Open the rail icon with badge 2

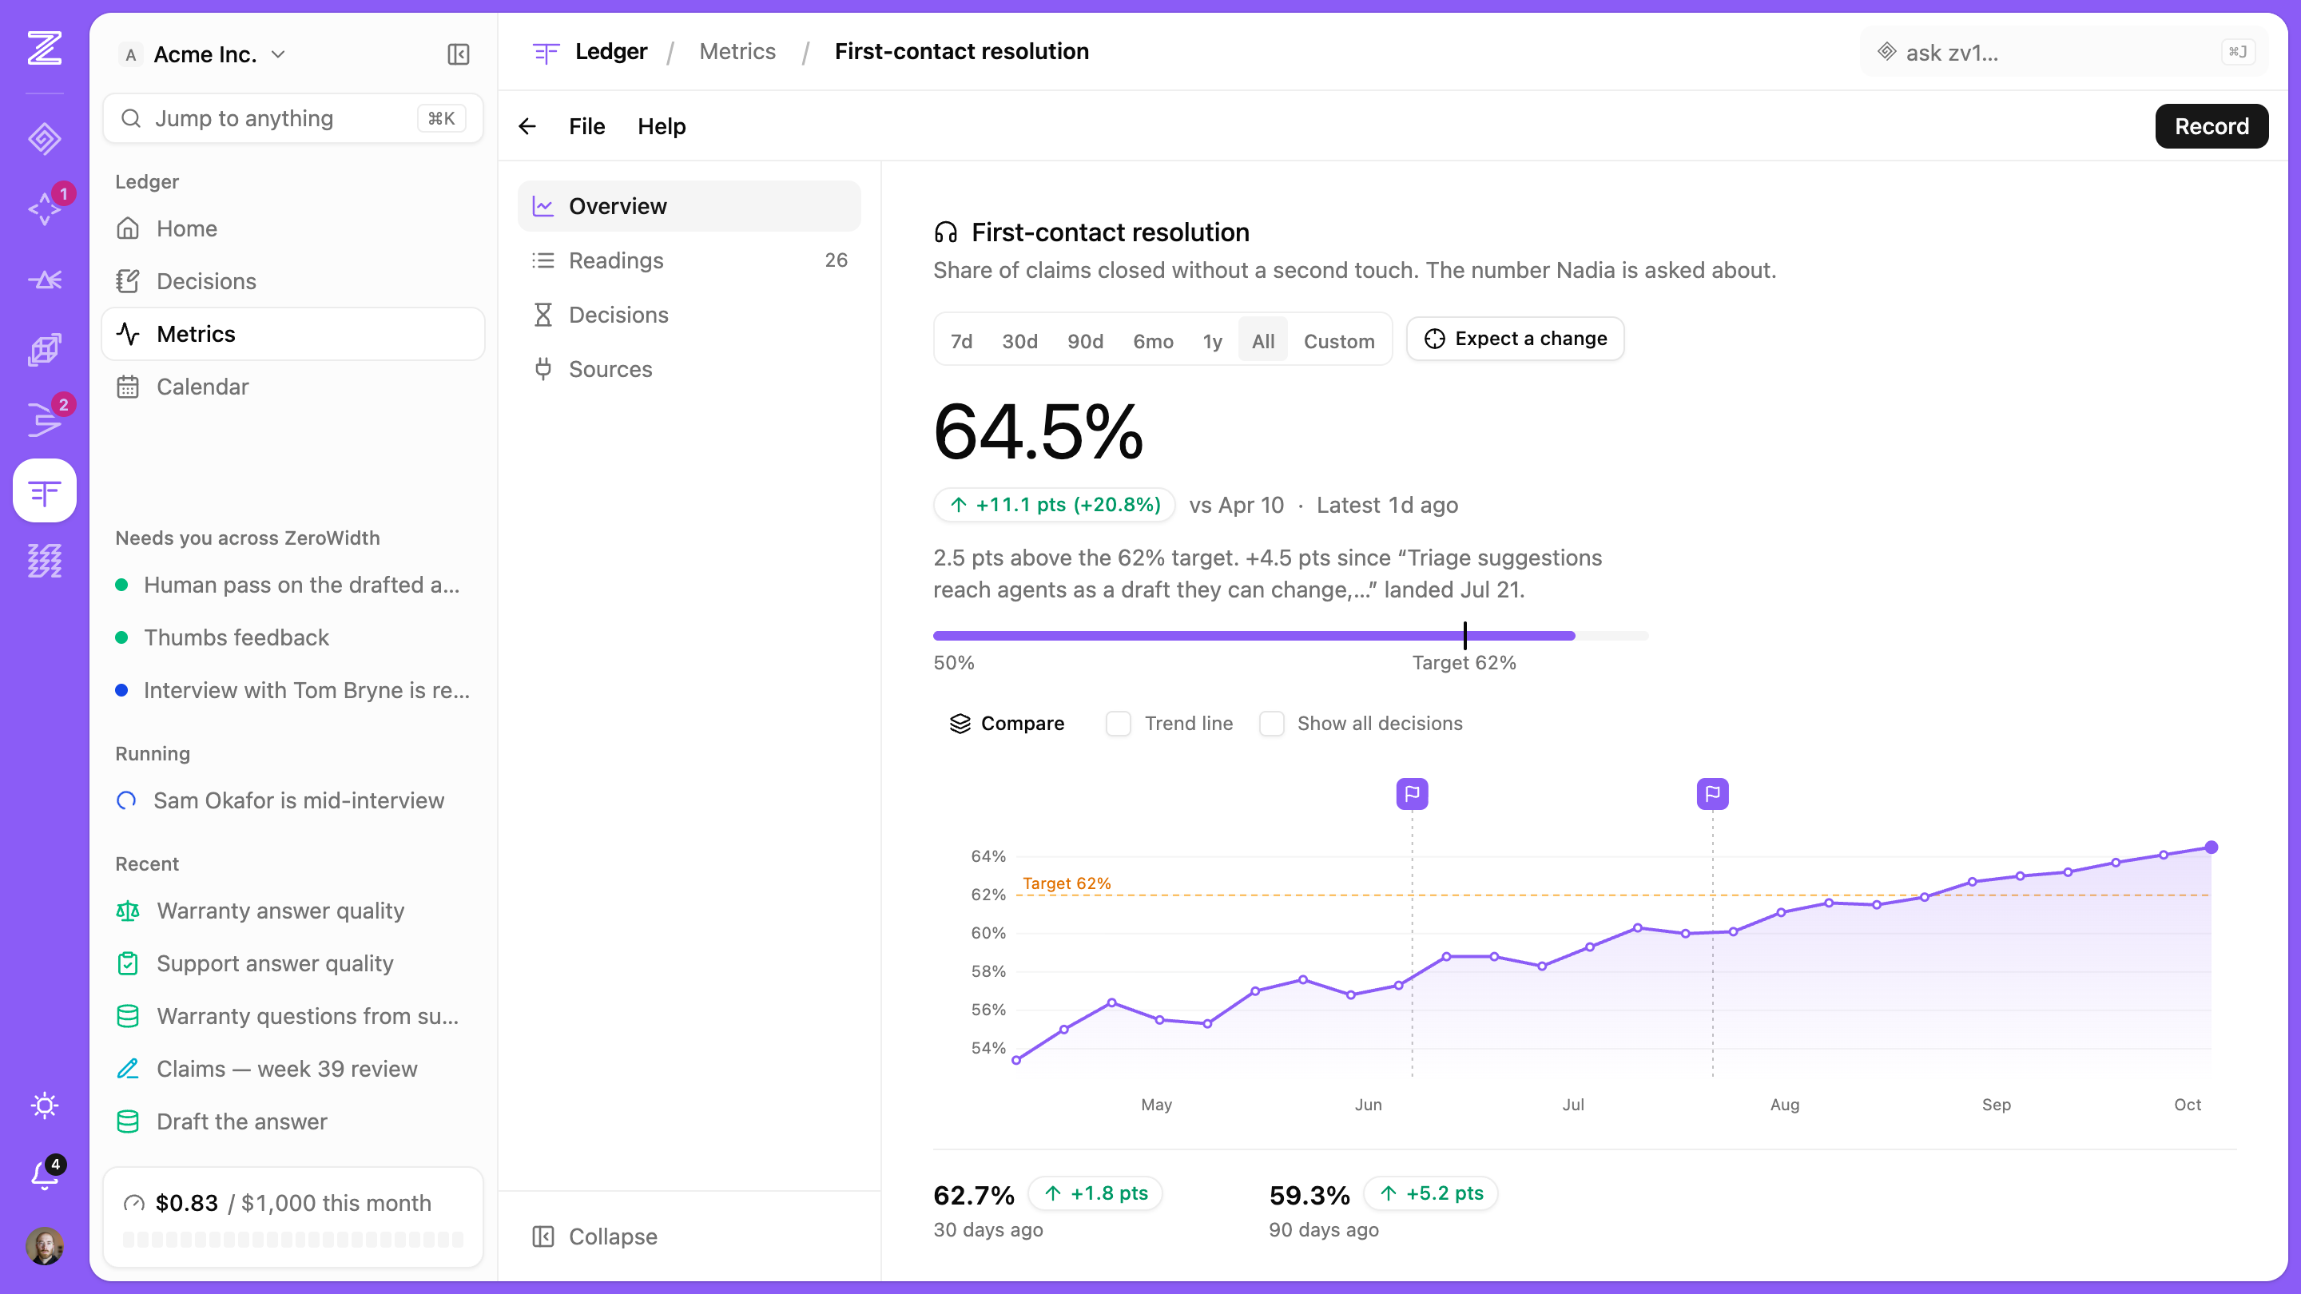[x=44, y=419]
